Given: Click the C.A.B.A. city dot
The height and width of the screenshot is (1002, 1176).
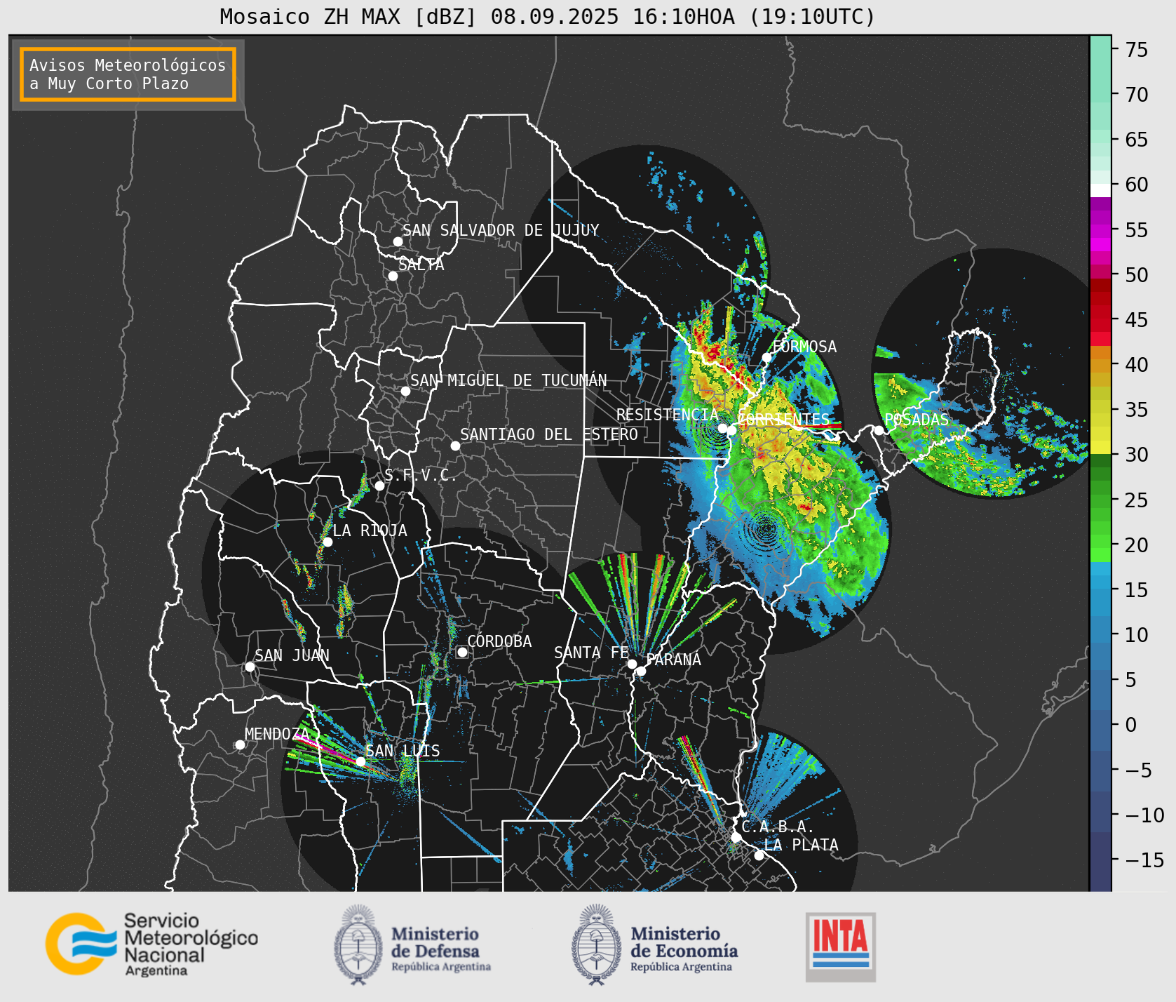Looking at the screenshot, I should [x=736, y=837].
